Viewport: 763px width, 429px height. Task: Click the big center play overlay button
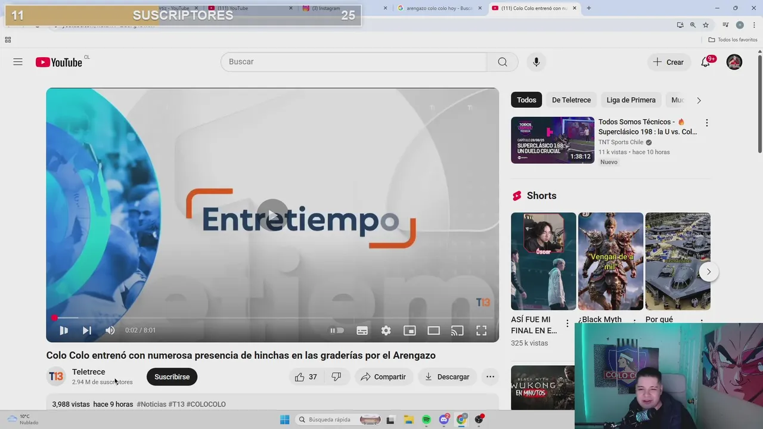click(272, 215)
